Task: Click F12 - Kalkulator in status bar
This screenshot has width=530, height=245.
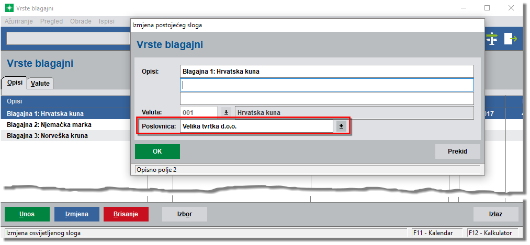Action: pyautogui.click(x=493, y=233)
